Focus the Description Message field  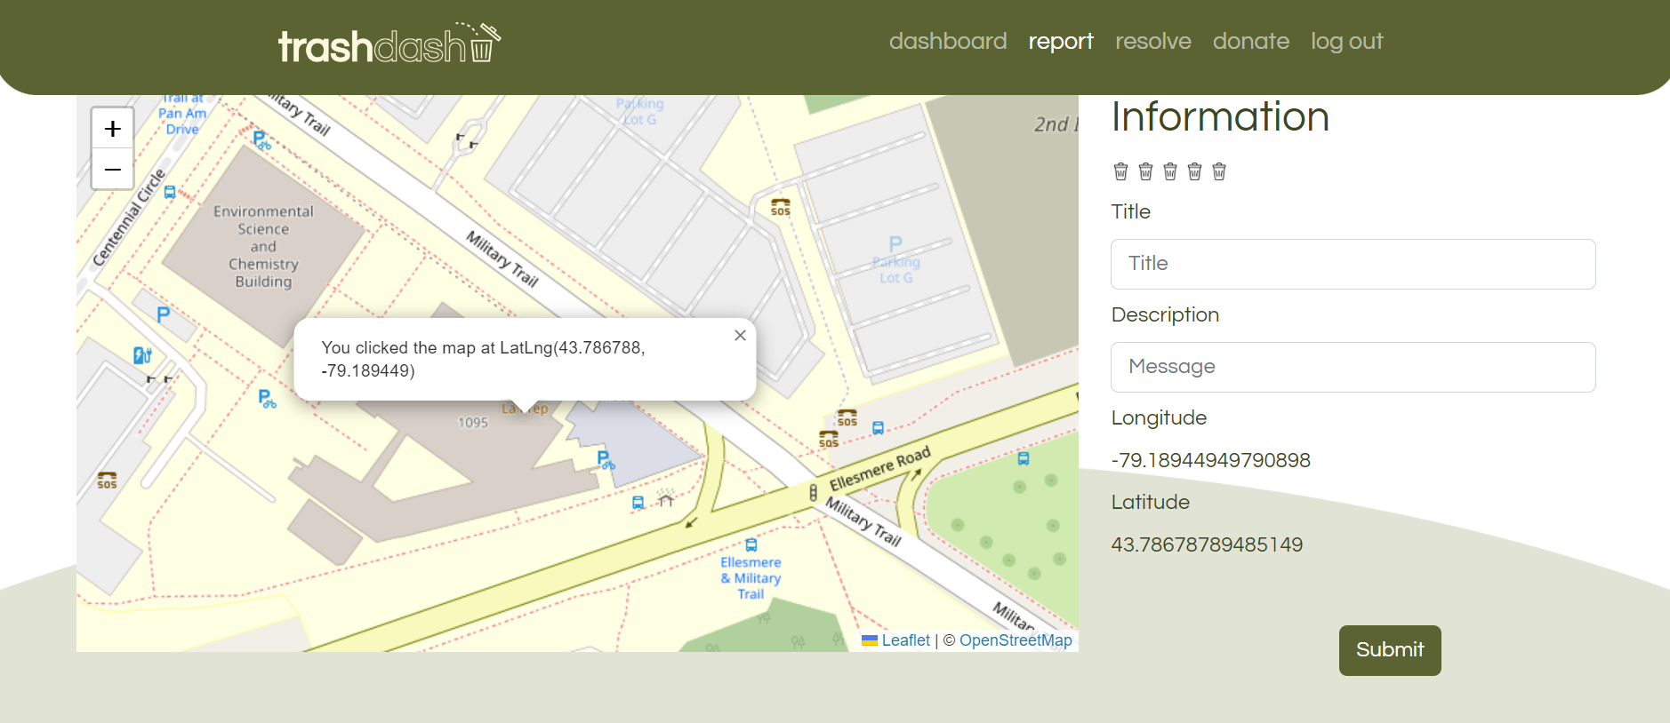click(x=1353, y=367)
